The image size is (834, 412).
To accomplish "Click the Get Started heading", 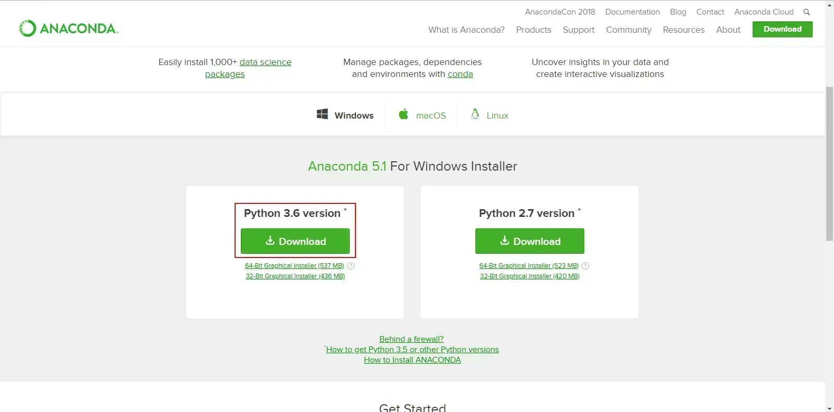I will 412,407.
